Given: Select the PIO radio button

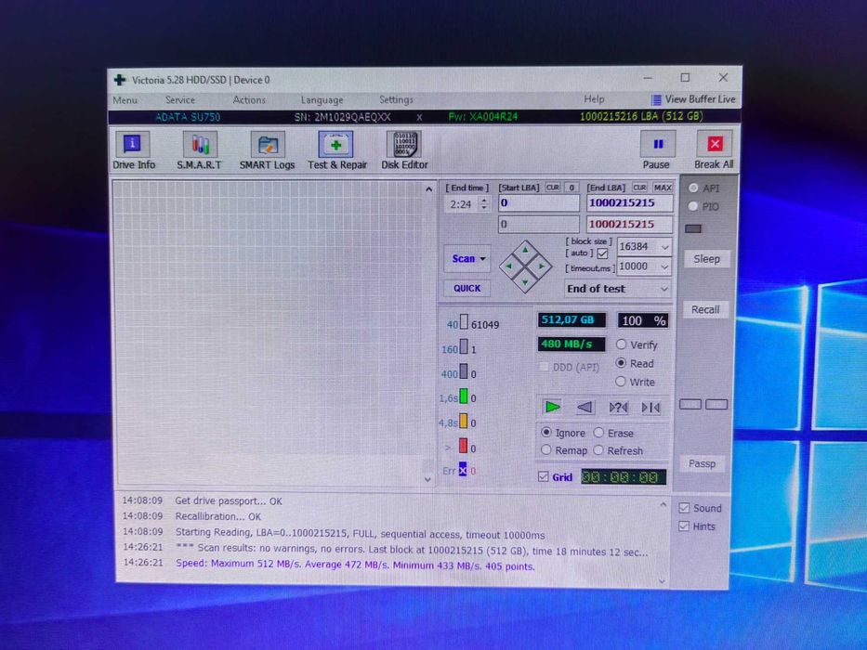Looking at the screenshot, I should coord(693,206).
